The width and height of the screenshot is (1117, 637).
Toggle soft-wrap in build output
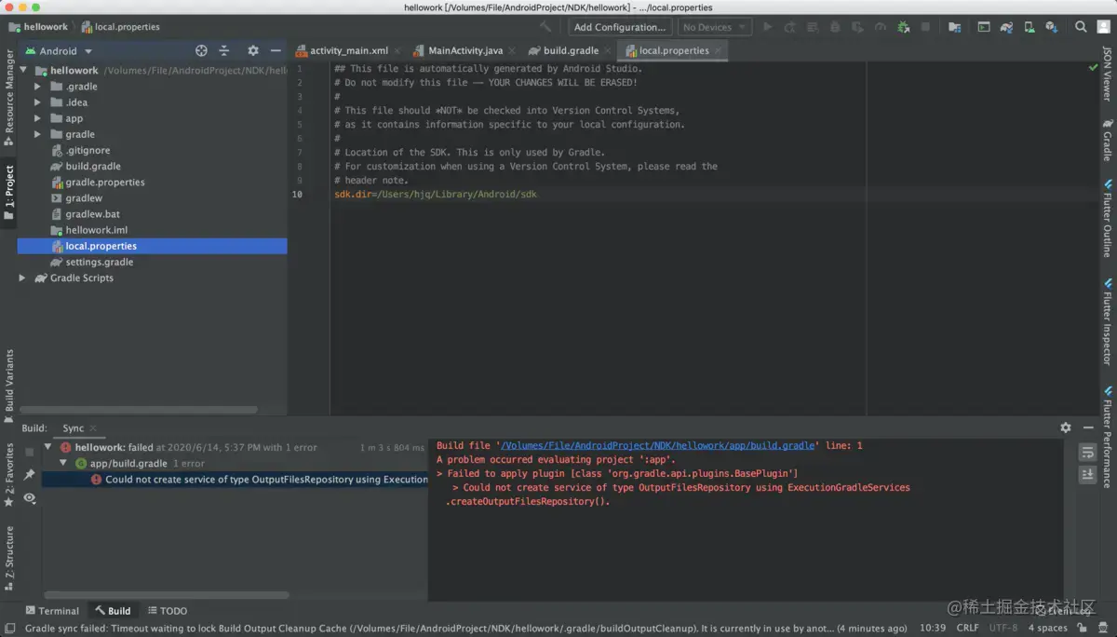pyautogui.click(x=1087, y=453)
